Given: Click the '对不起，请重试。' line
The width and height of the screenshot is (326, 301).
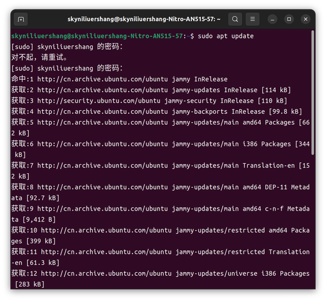Looking at the screenshot, I should pyautogui.click(x=39, y=57).
